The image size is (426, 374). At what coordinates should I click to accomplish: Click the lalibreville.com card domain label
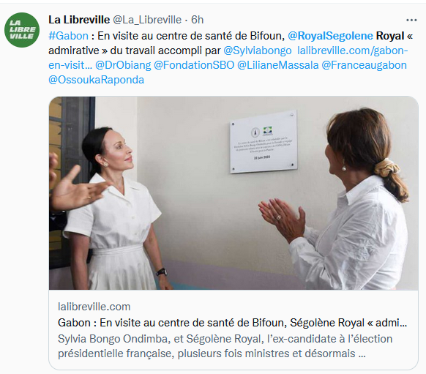(94, 307)
